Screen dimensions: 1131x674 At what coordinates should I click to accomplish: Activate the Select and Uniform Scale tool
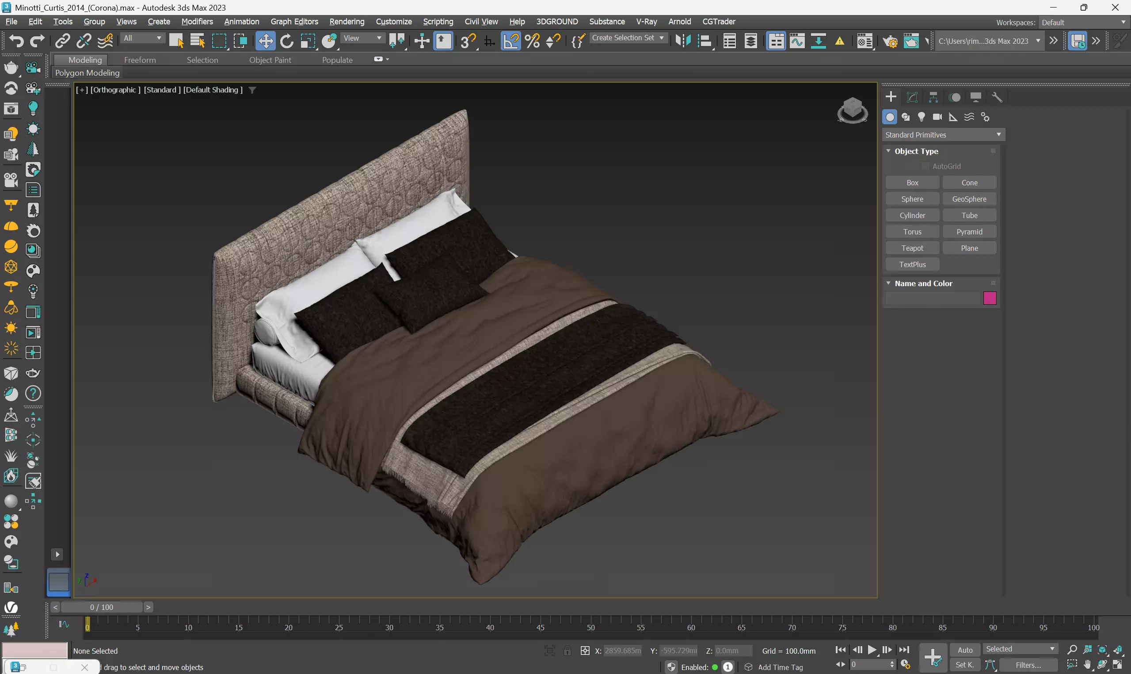[x=308, y=41]
